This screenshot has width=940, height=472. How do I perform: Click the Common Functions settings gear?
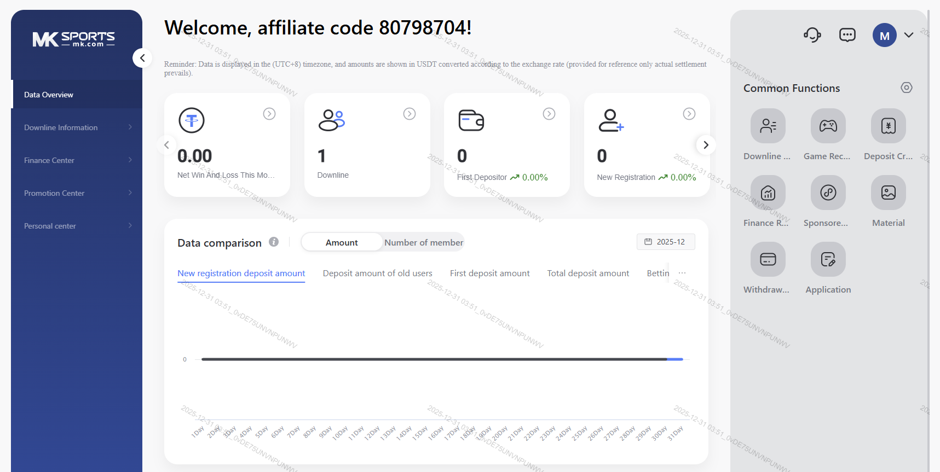[907, 88]
